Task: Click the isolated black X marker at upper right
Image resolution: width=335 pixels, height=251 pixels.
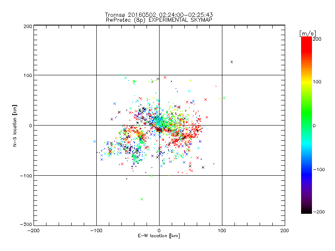Action: click(232, 62)
